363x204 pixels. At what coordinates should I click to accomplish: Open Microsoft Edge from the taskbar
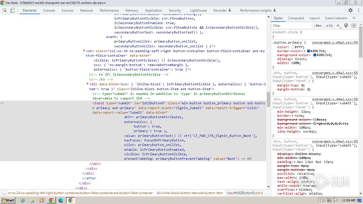(x=61, y=200)
